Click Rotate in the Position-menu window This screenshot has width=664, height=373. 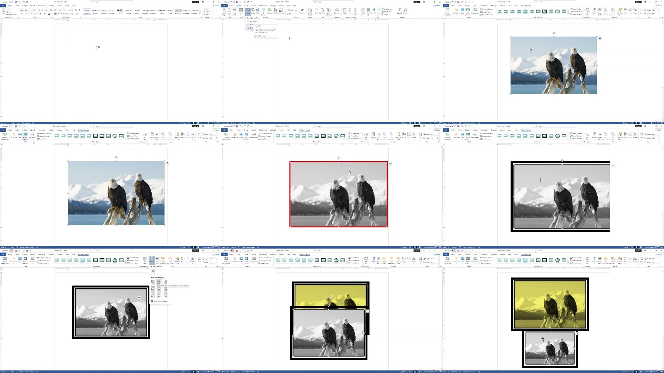192,260
